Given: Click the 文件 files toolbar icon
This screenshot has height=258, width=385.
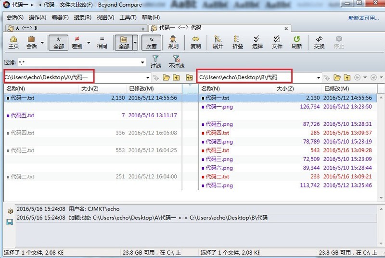Looking at the screenshot, I should [277, 42].
